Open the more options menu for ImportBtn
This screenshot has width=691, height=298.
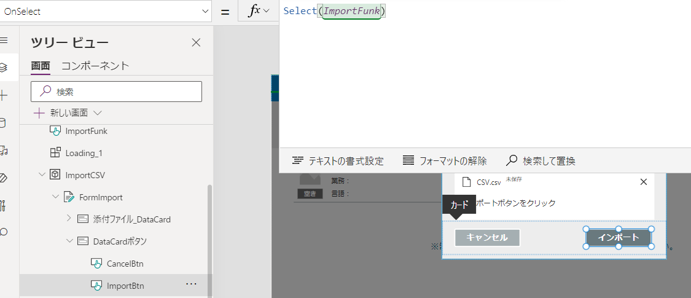pyautogui.click(x=191, y=284)
